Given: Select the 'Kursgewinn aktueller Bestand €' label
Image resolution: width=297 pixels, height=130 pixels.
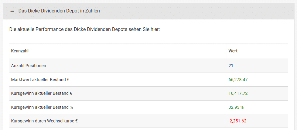Looking at the screenshot, I should point(41,93).
